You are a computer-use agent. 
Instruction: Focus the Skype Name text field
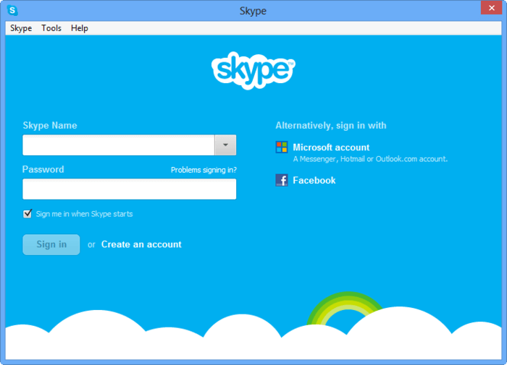(118, 145)
